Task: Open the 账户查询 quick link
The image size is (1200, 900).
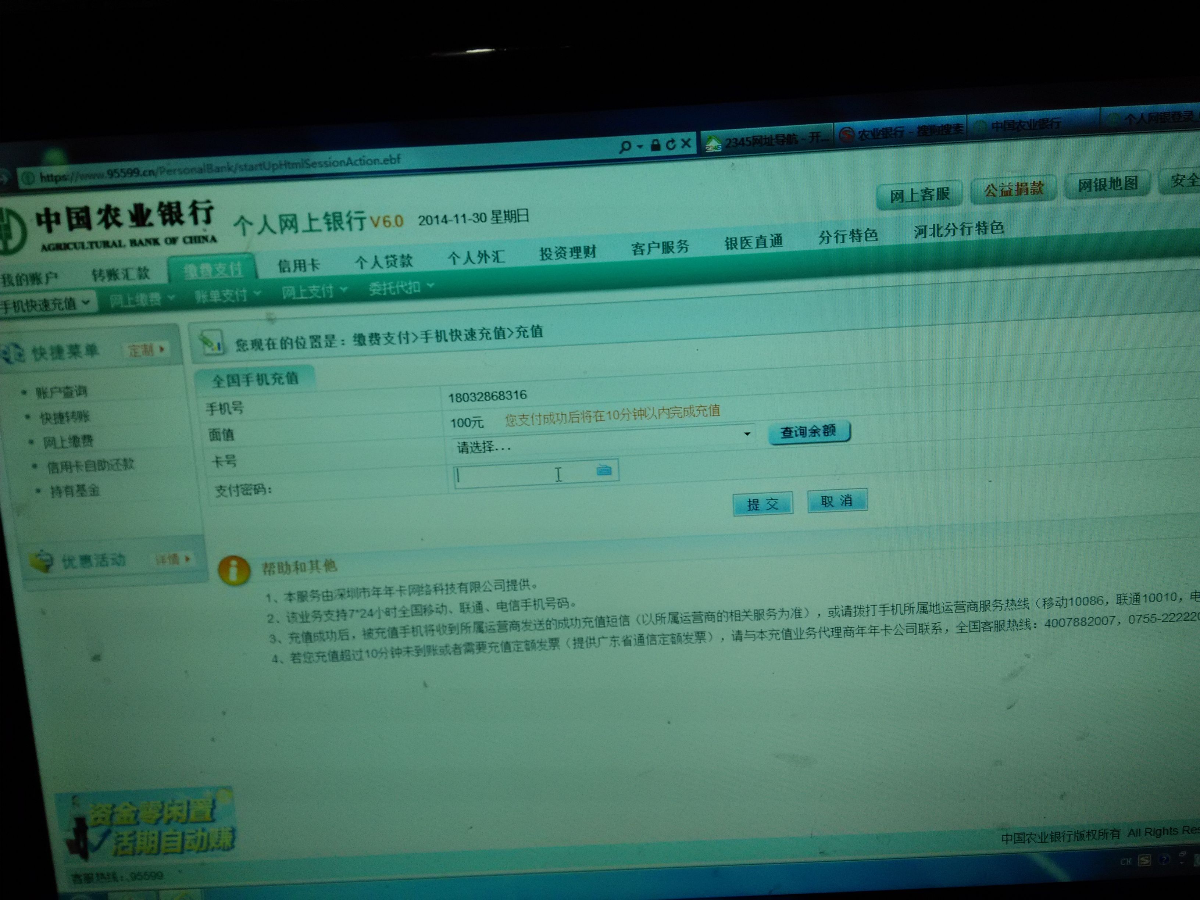Action: point(61,392)
